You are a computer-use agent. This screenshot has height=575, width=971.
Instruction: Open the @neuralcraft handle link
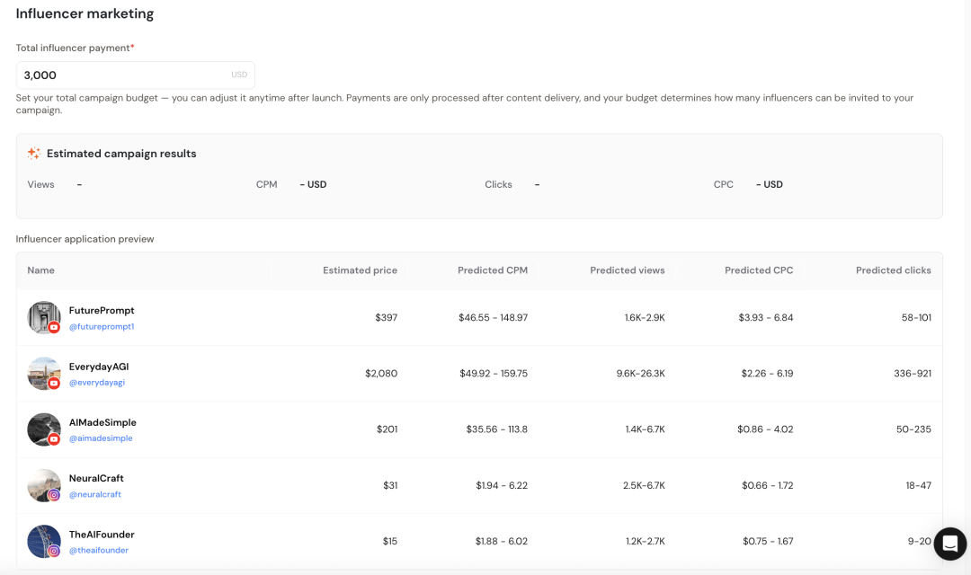[x=95, y=494]
